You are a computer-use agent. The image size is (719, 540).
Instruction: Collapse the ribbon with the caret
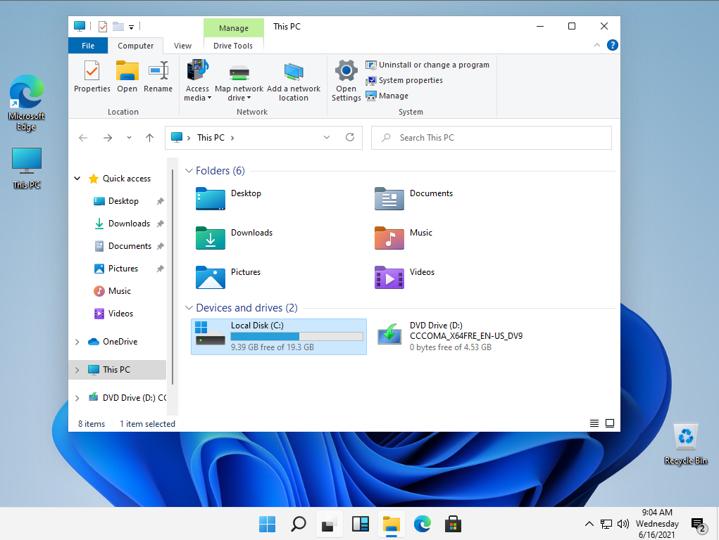click(x=597, y=45)
